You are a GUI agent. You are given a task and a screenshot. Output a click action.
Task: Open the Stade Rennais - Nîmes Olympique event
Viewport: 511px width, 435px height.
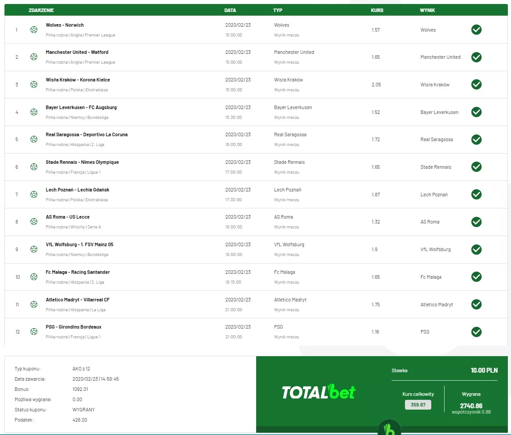click(x=82, y=162)
